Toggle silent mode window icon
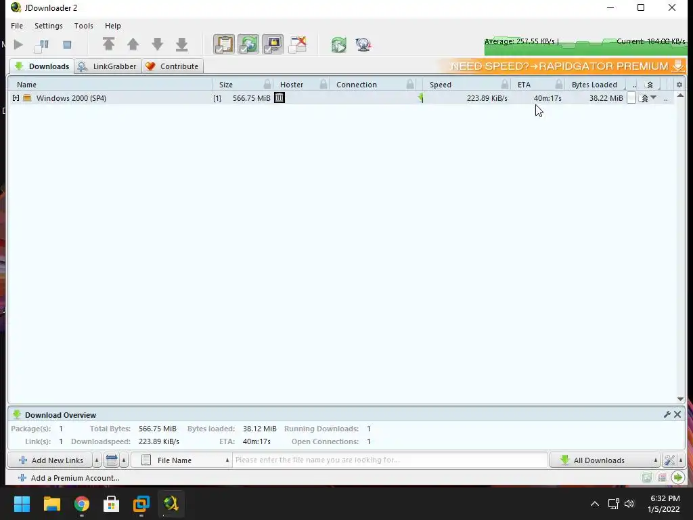Image resolution: width=693 pixels, height=520 pixels. pyautogui.click(x=298, y=45)
